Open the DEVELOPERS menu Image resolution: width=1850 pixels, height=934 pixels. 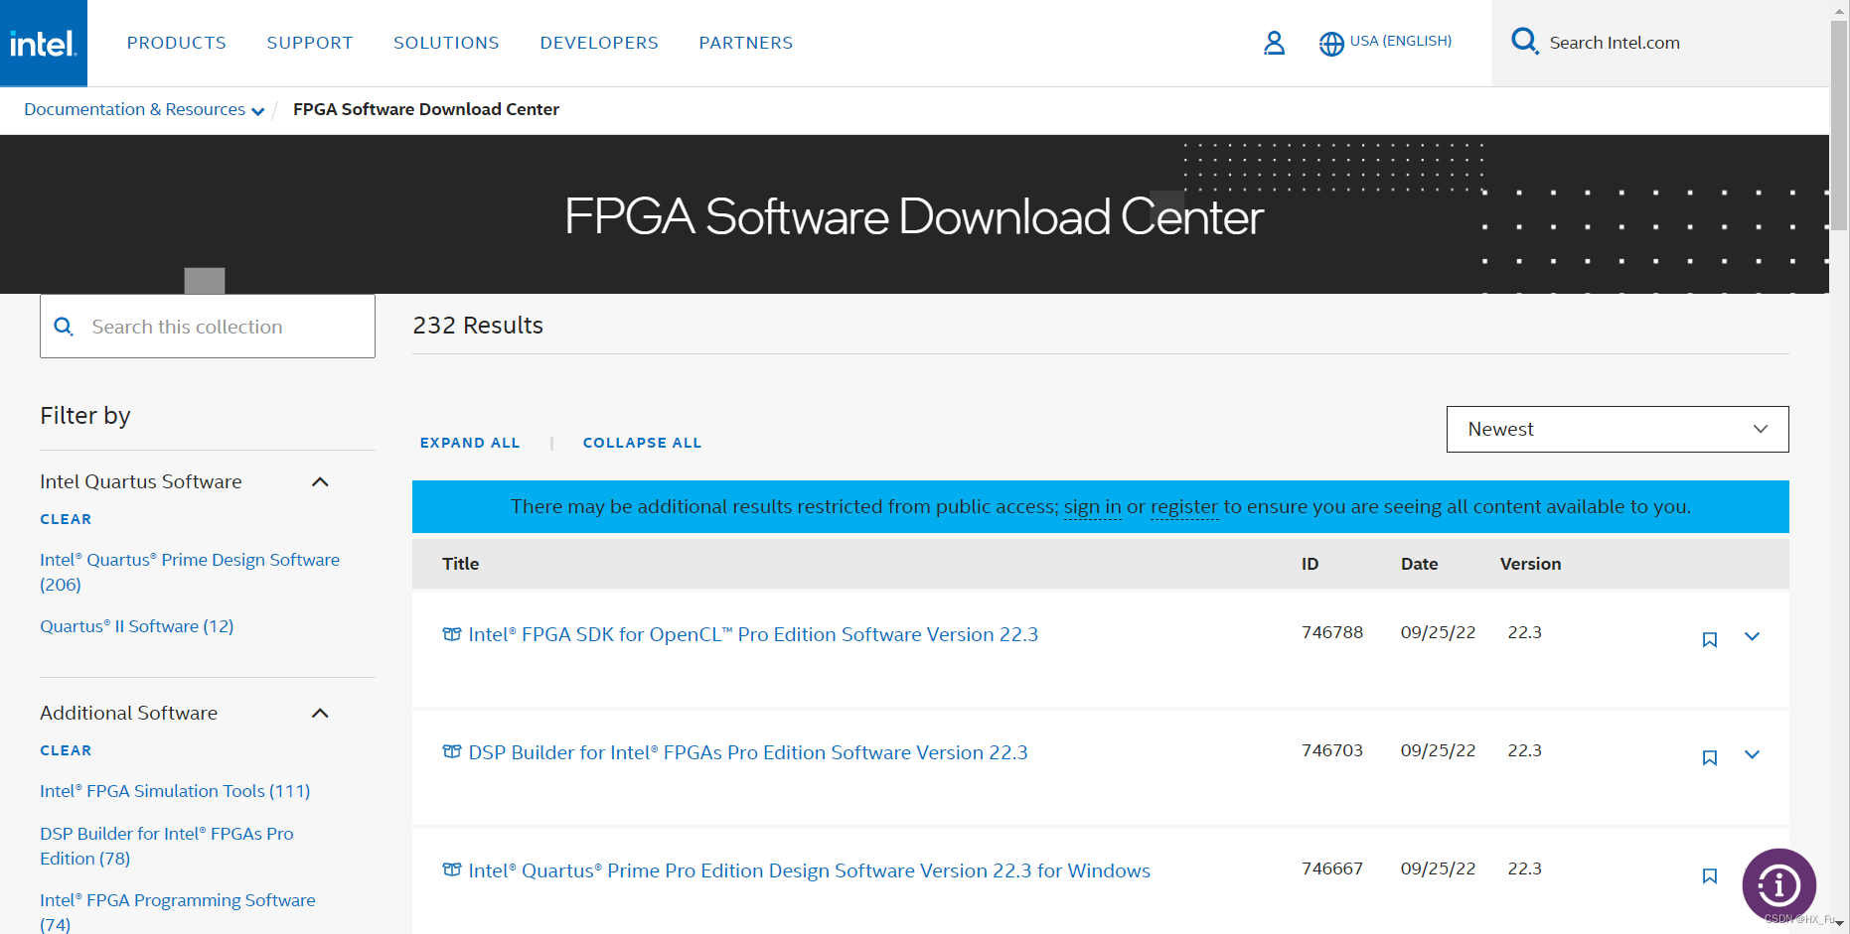(x=599, y=43)
